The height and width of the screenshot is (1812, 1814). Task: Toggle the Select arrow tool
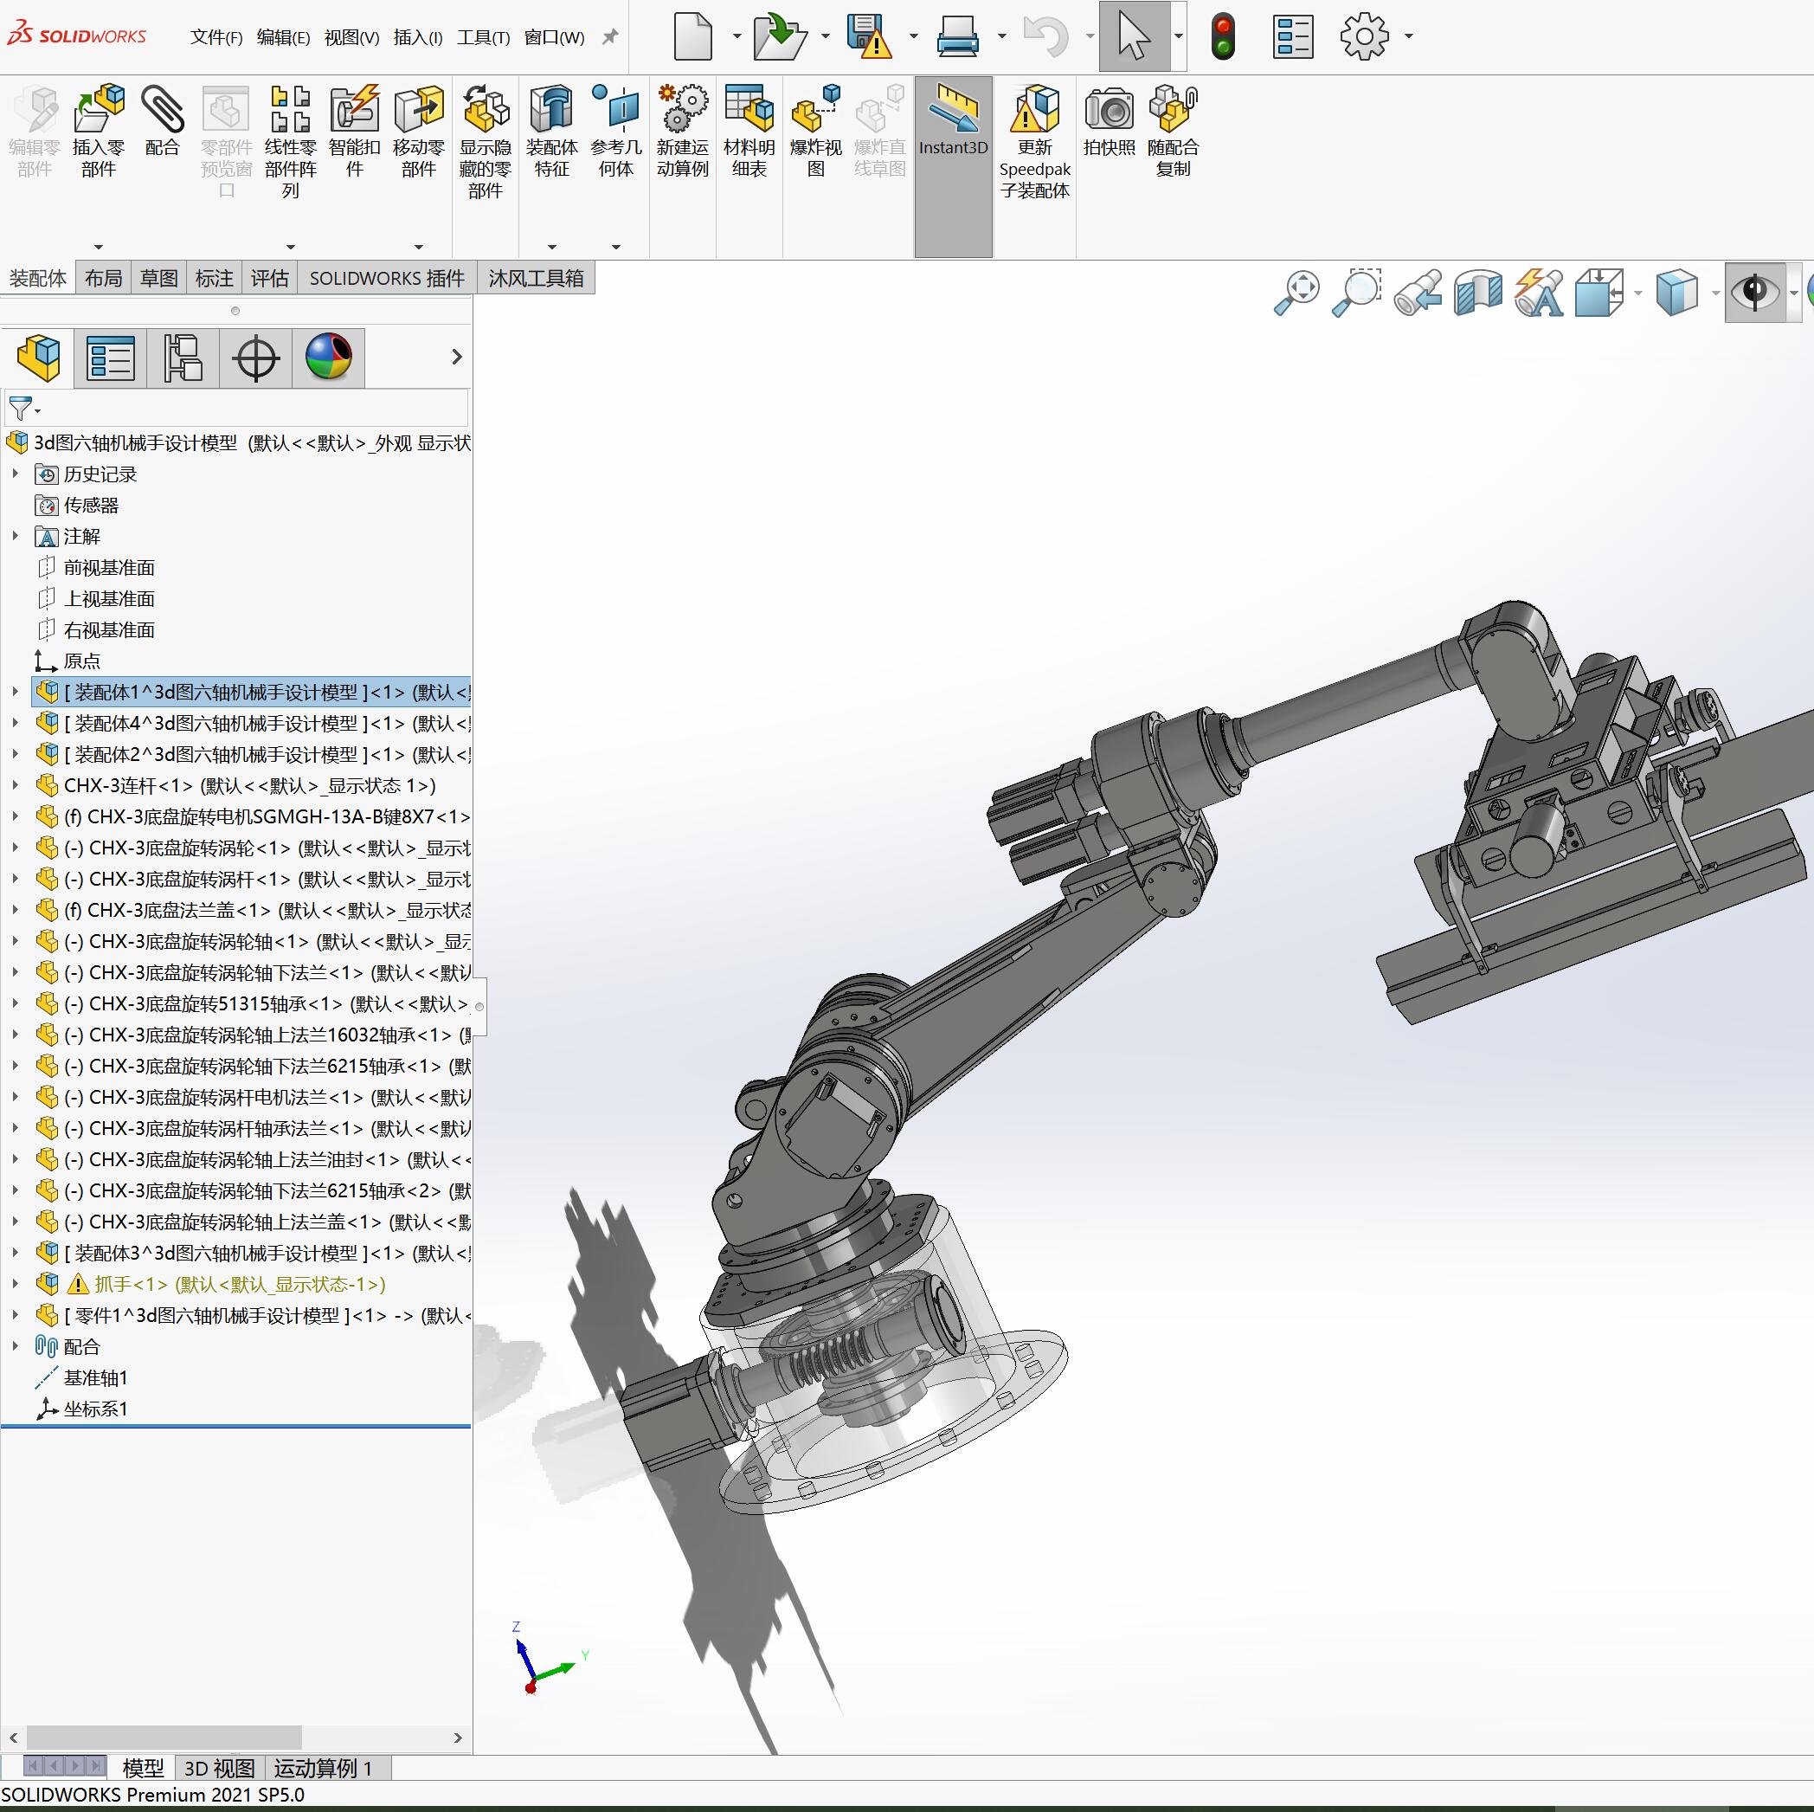pyautogui.click(x=1135, y=35)
